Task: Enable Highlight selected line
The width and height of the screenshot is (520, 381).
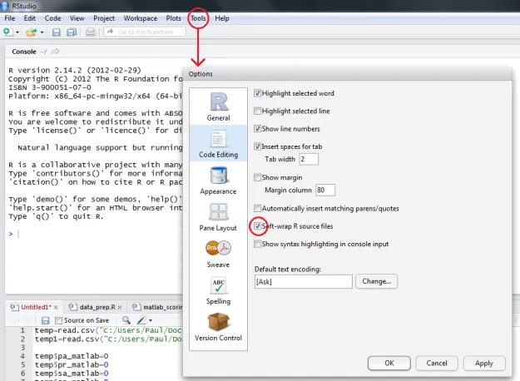Action: pyautogui.click(x=257, y=111)
